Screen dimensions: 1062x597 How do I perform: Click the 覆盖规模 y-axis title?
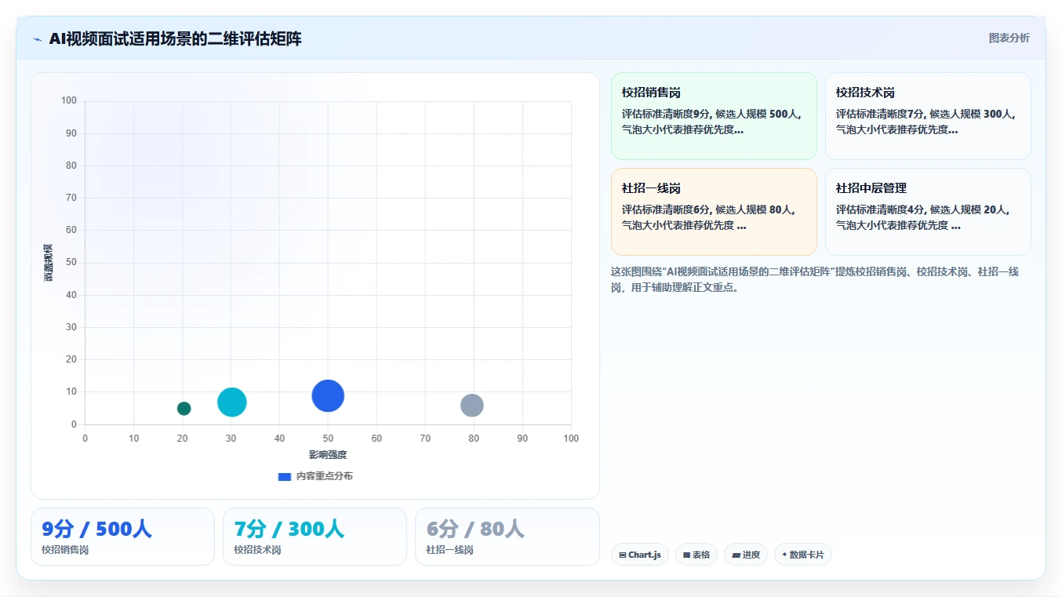click(49, 263)
